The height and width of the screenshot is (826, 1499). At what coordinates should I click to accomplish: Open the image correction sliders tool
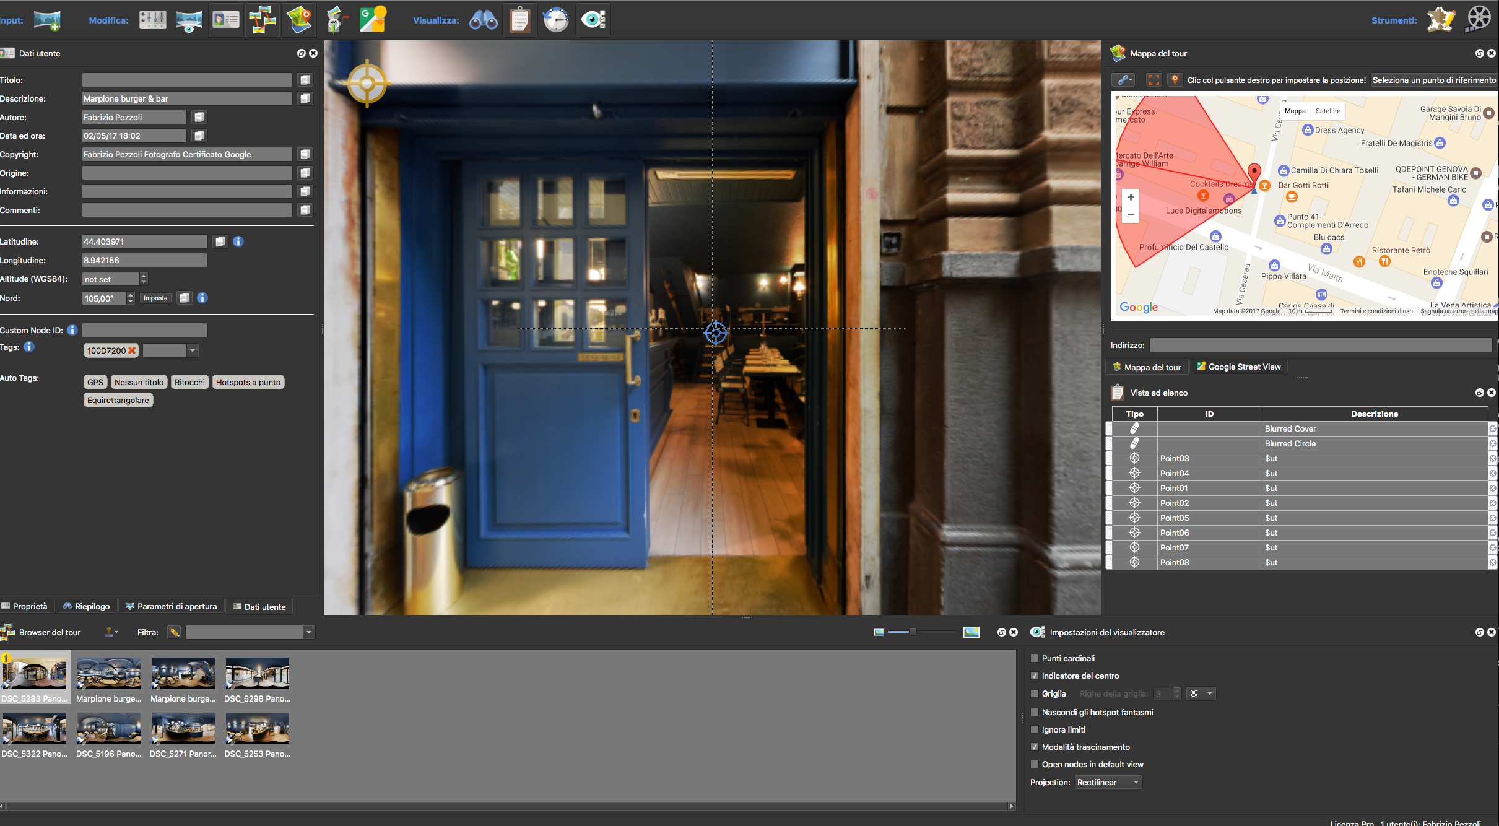tap(152, 20)
